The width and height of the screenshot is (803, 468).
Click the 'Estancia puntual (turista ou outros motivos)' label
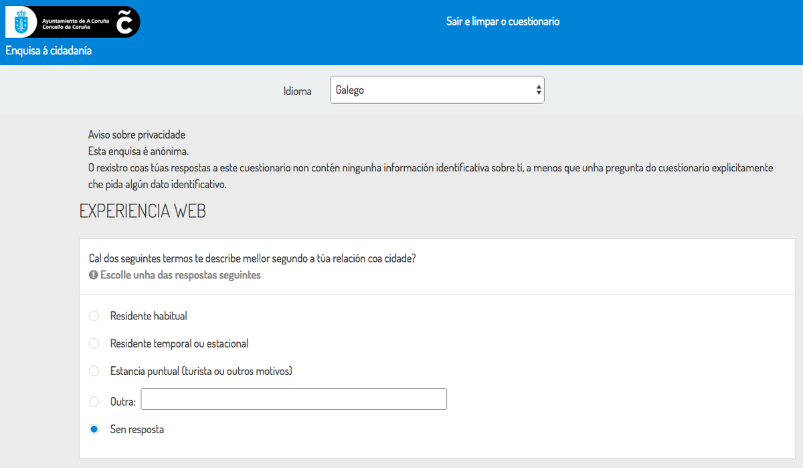click(x=201, y=371)
